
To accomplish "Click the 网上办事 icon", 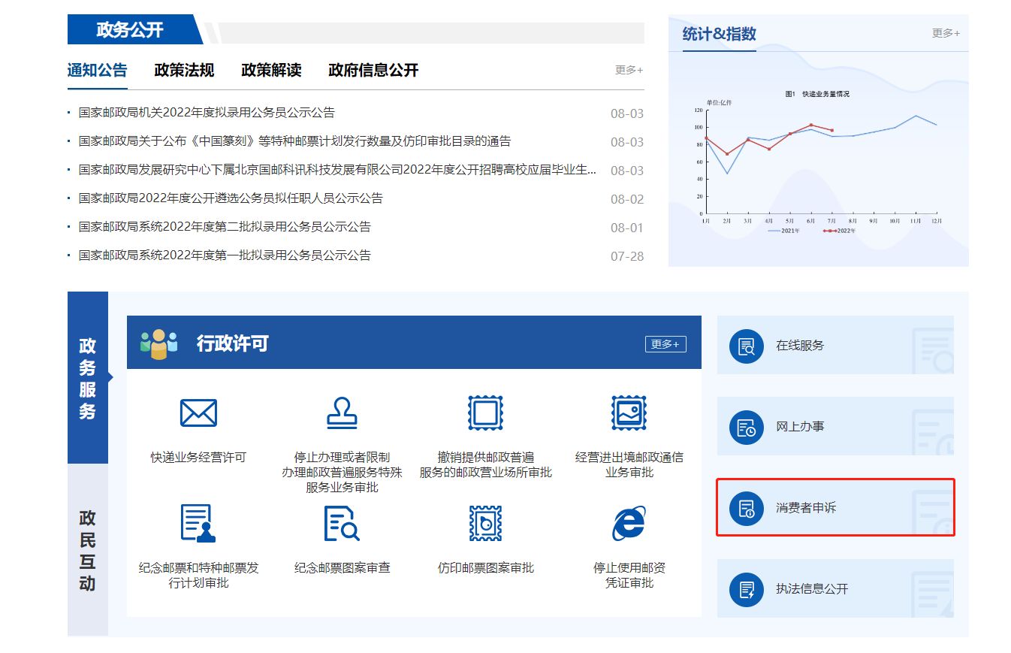I will pos(745,426).
